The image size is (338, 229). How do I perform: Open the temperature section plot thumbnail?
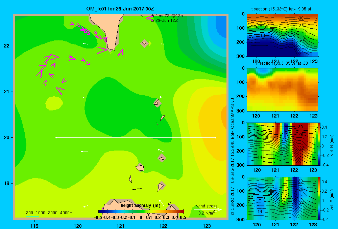pyautogui.click(x=282, y=35)
